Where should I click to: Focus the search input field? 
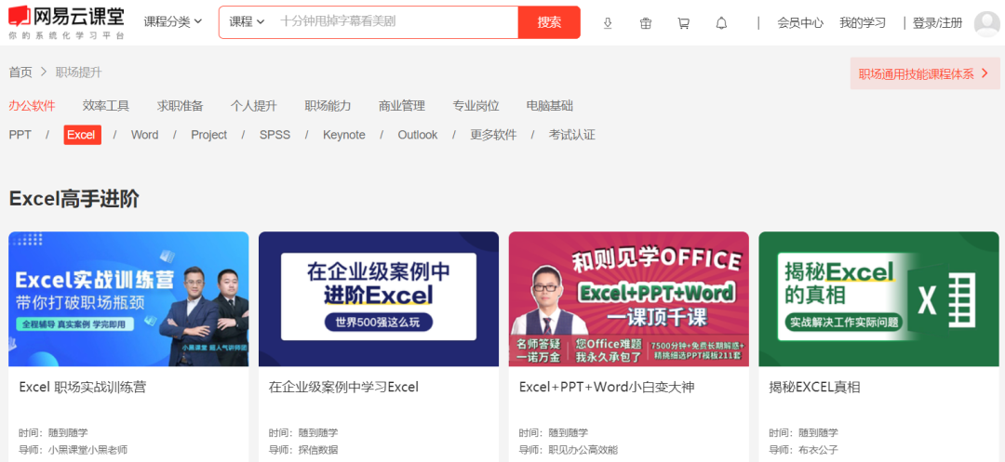pyautogui.click(x=396, y=21)
